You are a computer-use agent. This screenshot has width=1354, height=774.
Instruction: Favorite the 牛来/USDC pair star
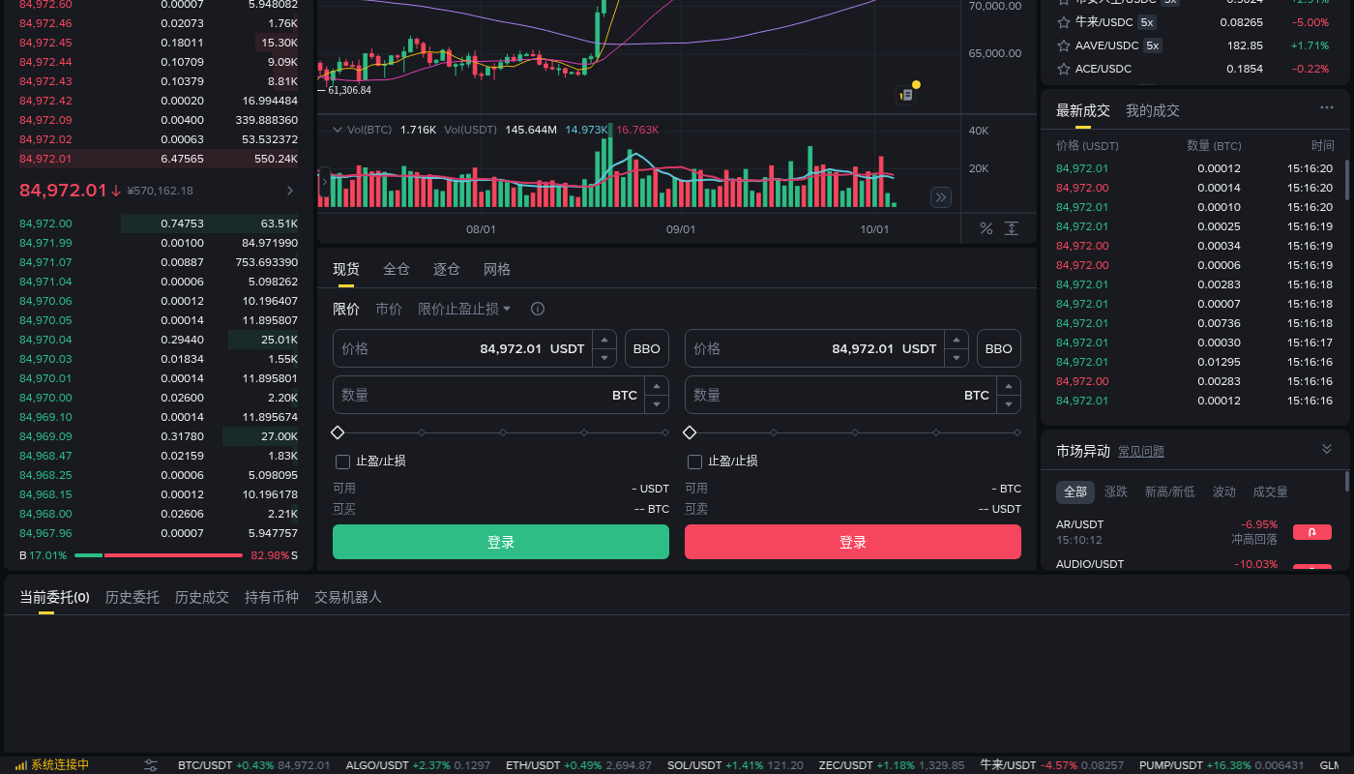coord(1064,22)
